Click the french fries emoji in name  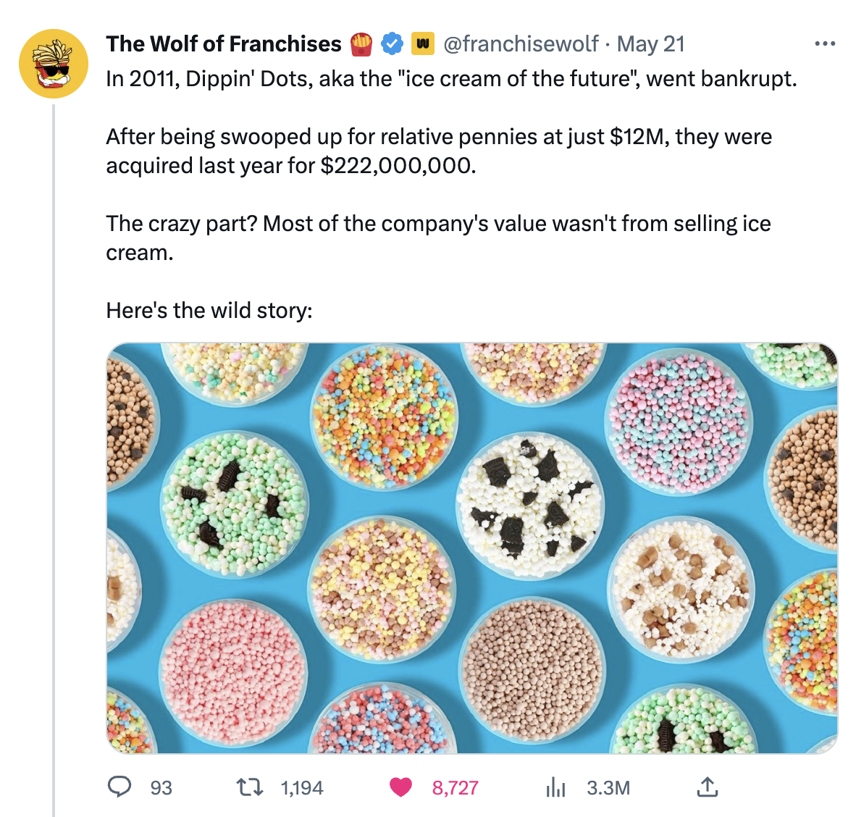pos(361,44)
